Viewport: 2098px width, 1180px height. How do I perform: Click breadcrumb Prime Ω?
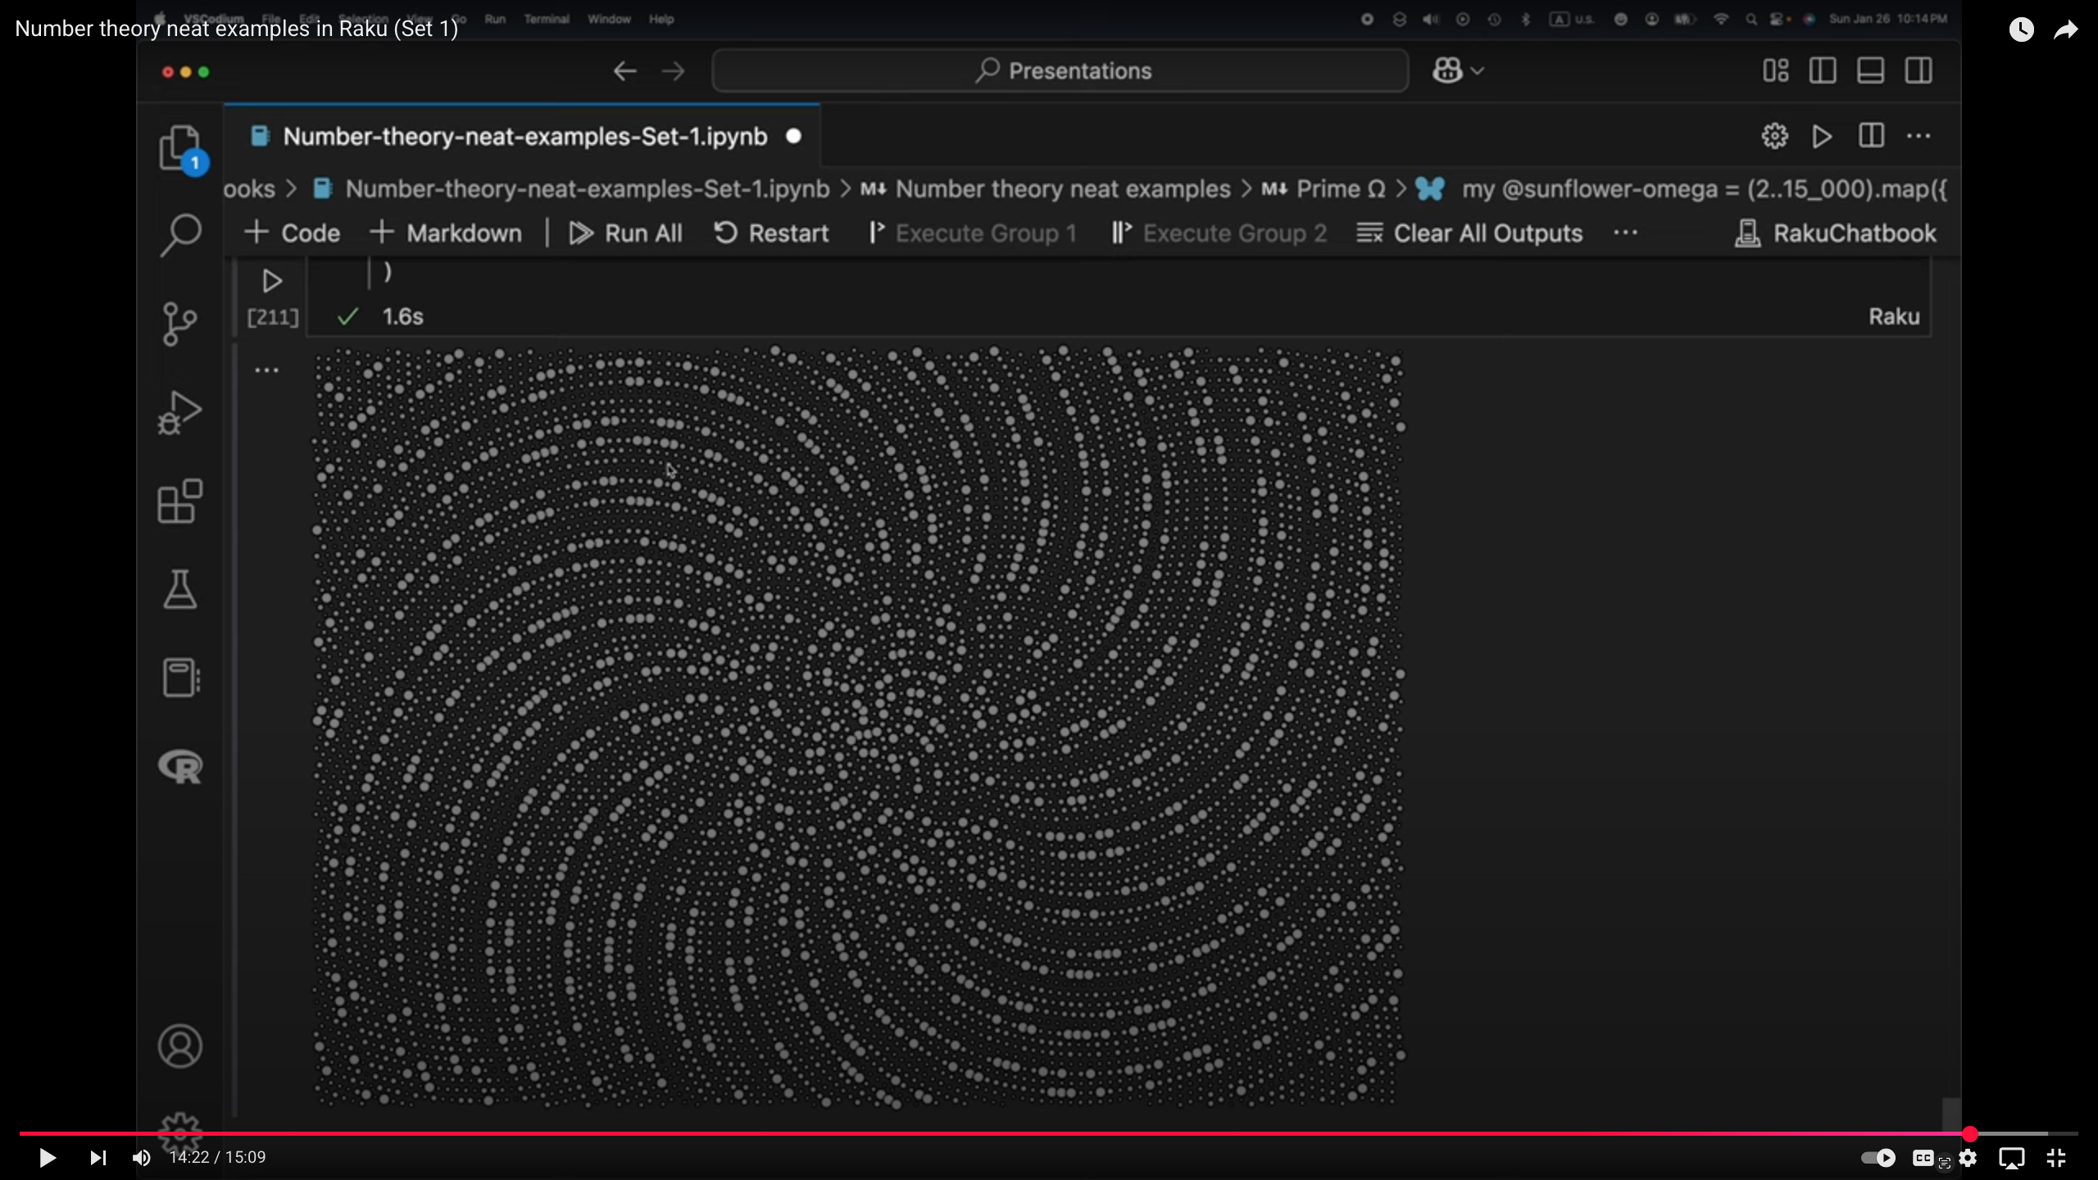pos(1324,189)
